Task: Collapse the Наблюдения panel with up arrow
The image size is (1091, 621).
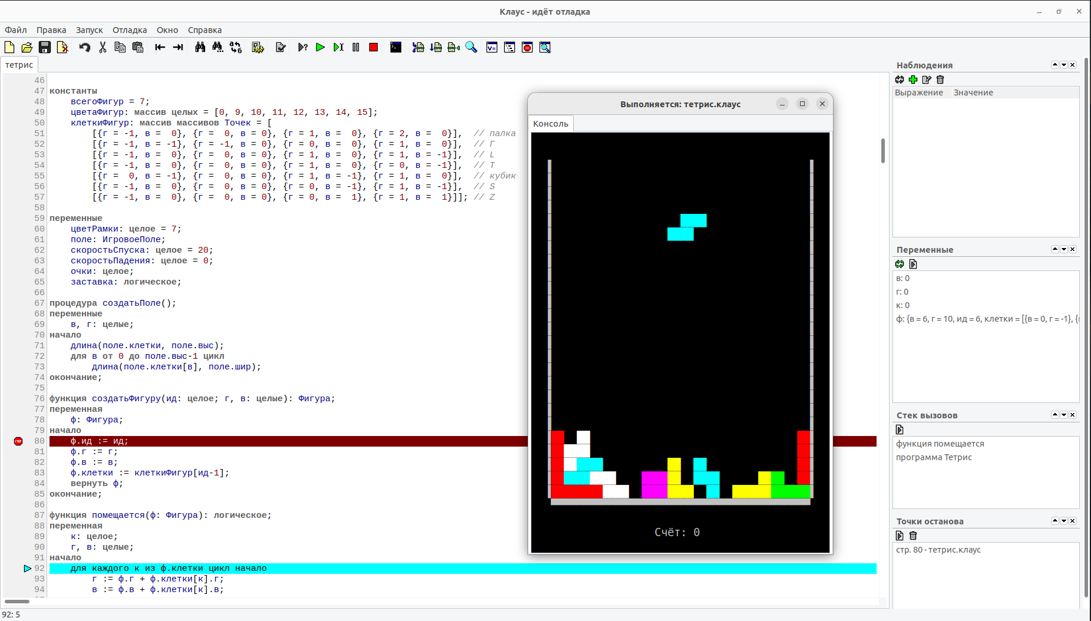Action: pos(1054,65)
